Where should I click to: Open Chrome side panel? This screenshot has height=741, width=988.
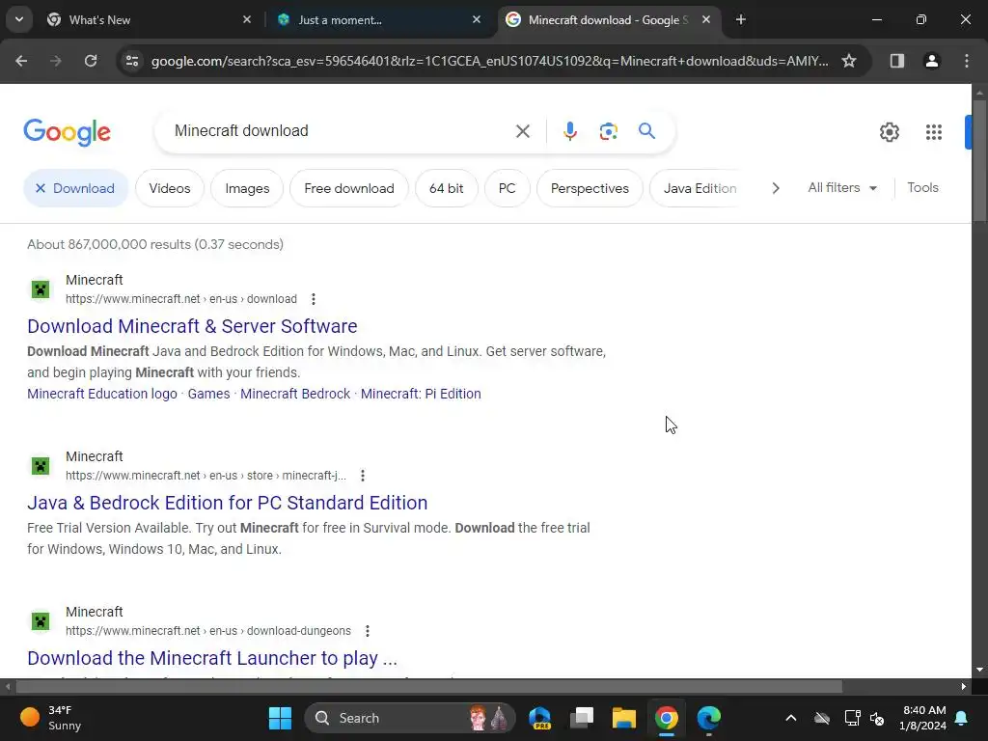point(896,61)
